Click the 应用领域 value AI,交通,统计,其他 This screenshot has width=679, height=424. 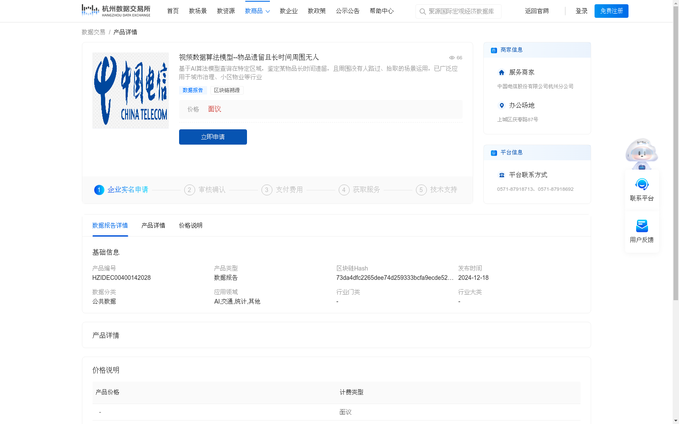[x=237, y=301]
